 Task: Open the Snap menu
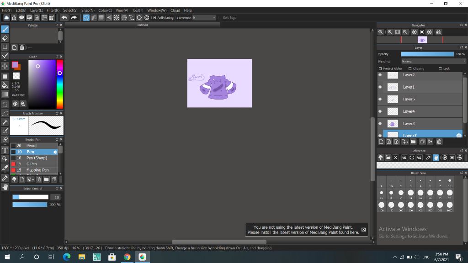pos(88,11)
